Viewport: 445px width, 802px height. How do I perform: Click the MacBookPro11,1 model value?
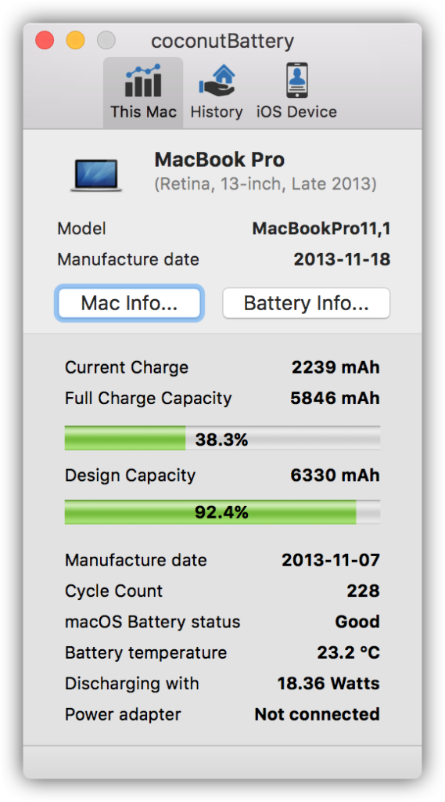[x=321, y=229]
